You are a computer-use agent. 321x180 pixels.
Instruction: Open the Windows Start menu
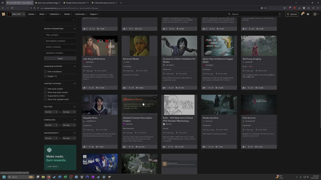coord(4,177)
